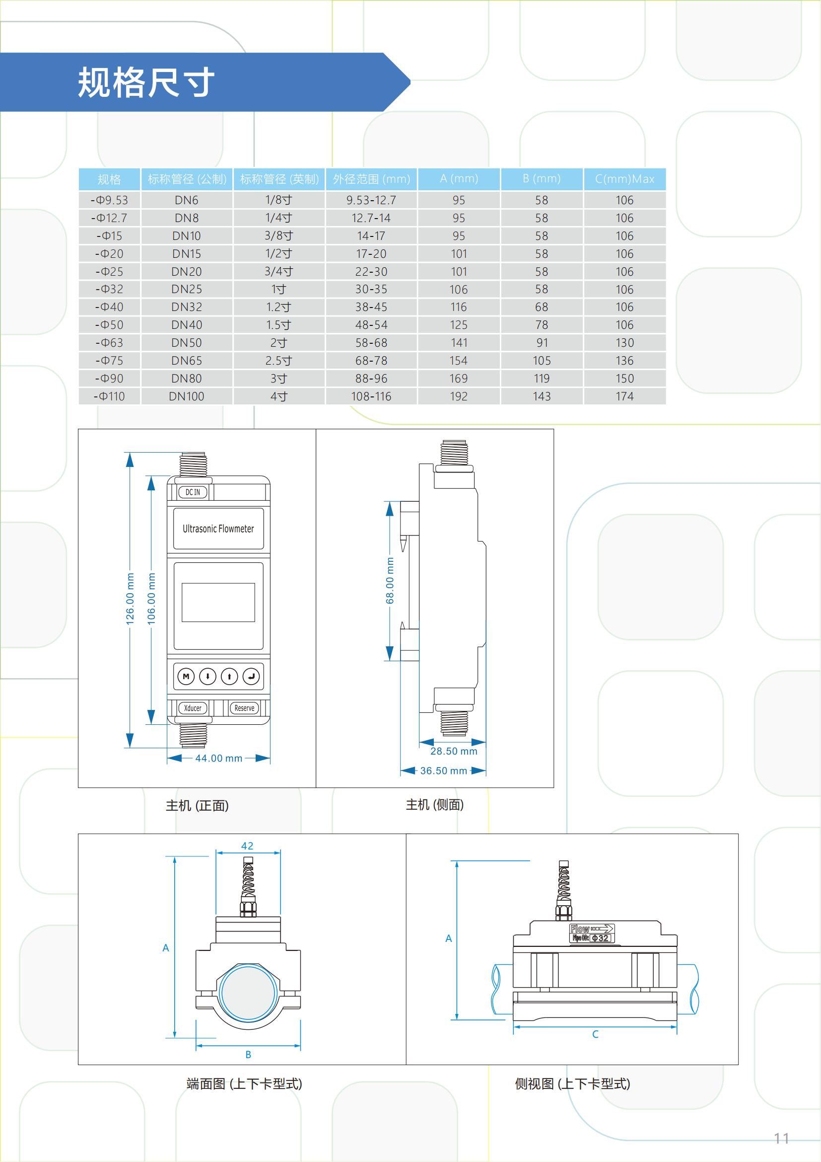Click the 1/8寸 cell
The image size is (821, 1162).
279,200
